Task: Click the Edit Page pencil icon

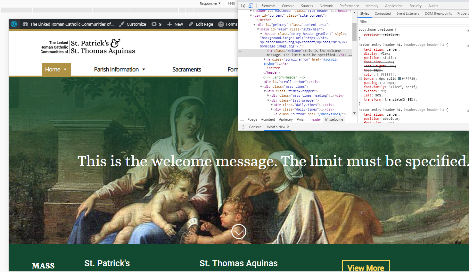Action: point(191,24)
